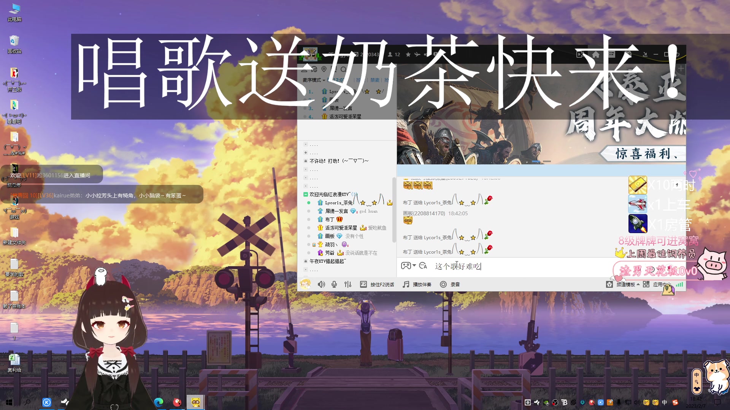Click Sogou input S tray icon
Viewport: 730px width, 410px height.
pos(675,402)
